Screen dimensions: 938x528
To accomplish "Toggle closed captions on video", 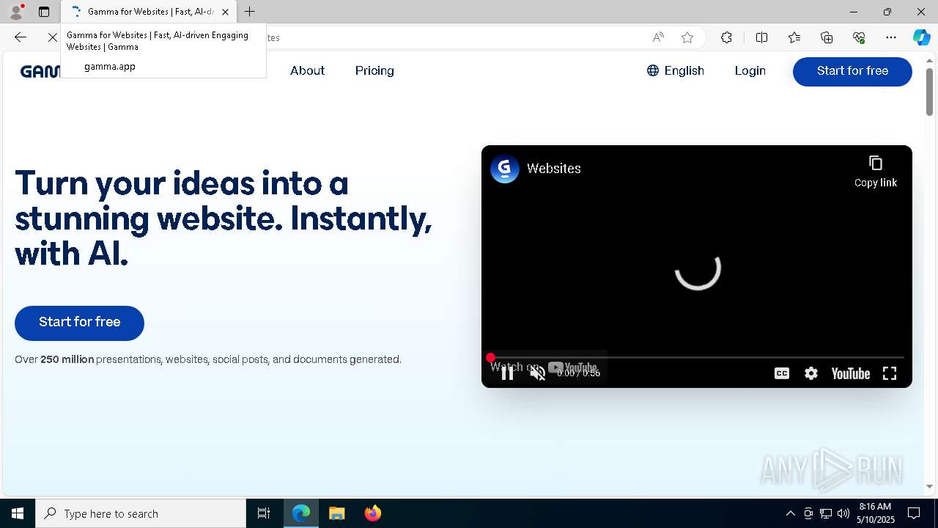I will click(782, 373).
